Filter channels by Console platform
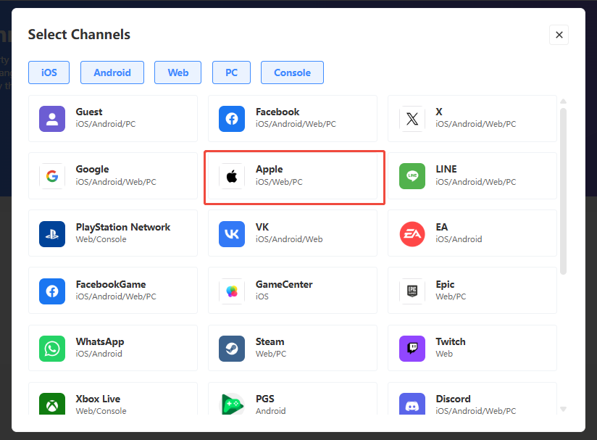 point(292,72)
